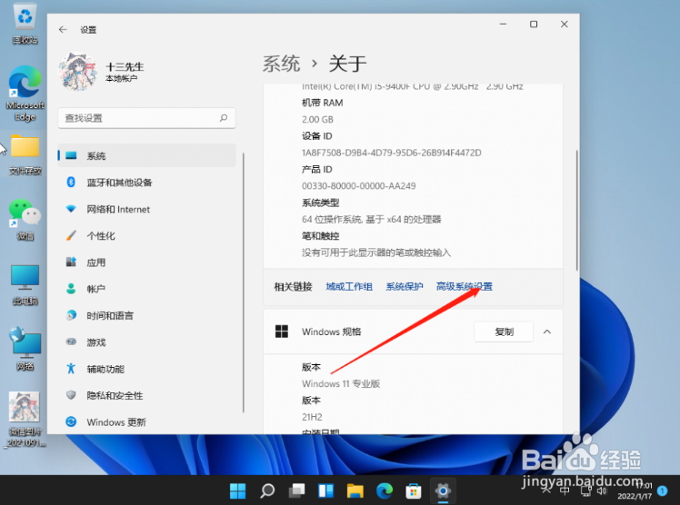
Task: Minimize the Settings window
Action: point(503,25)
